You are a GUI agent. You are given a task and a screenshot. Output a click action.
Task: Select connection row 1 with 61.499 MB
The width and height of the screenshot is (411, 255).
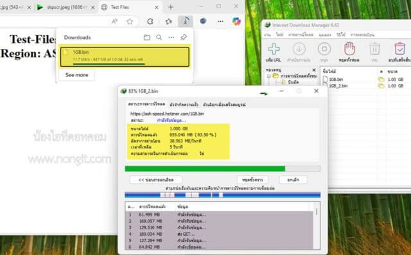[x=219, y=215]
